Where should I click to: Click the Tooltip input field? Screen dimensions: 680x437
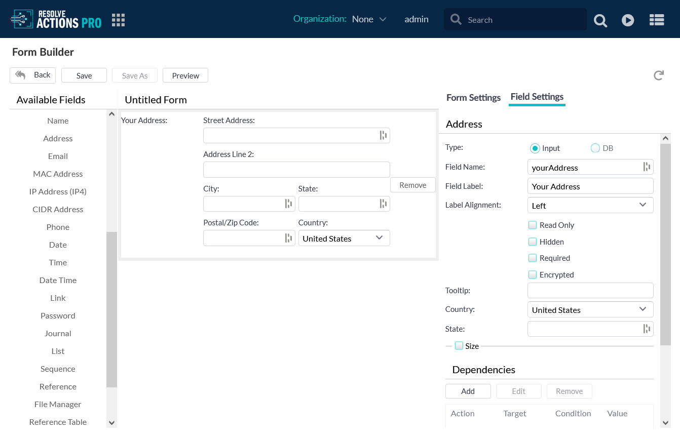[590, 291]
